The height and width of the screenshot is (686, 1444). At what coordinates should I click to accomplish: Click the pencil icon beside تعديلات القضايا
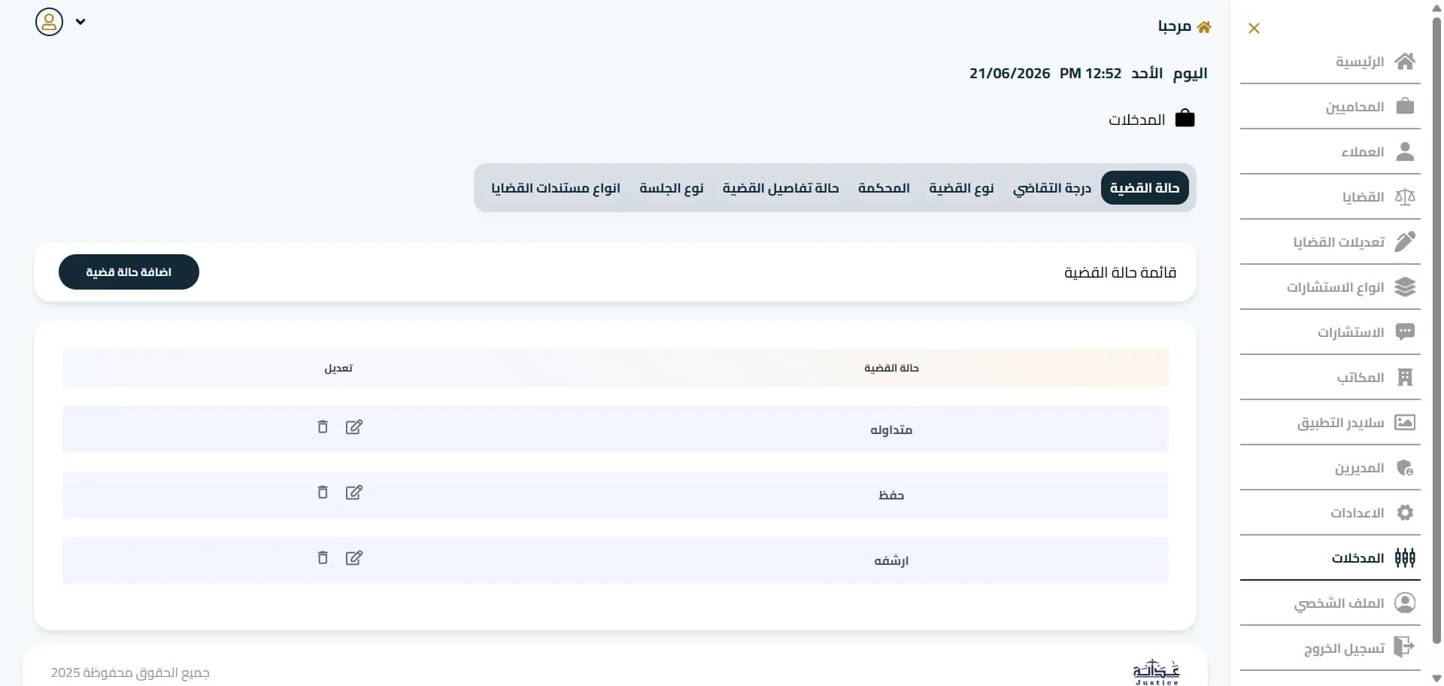click(1405, 241)
